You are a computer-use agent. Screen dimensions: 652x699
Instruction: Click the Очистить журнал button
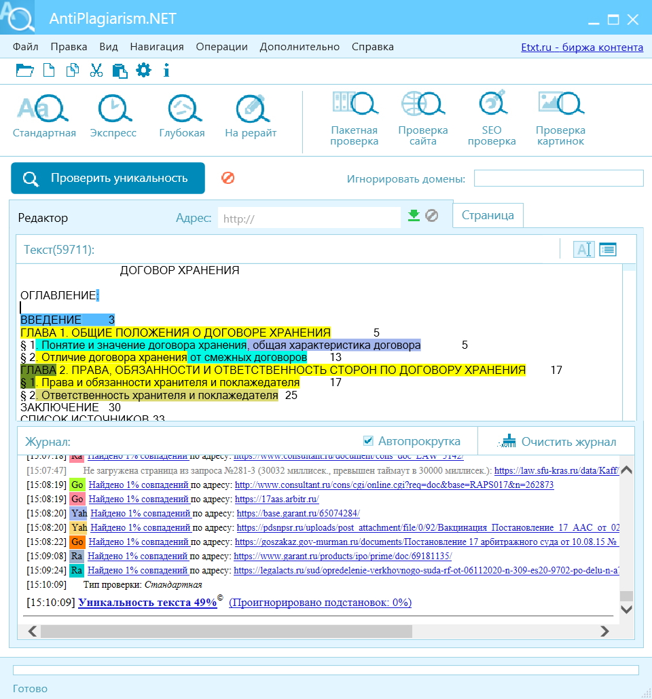pos(556,441)
